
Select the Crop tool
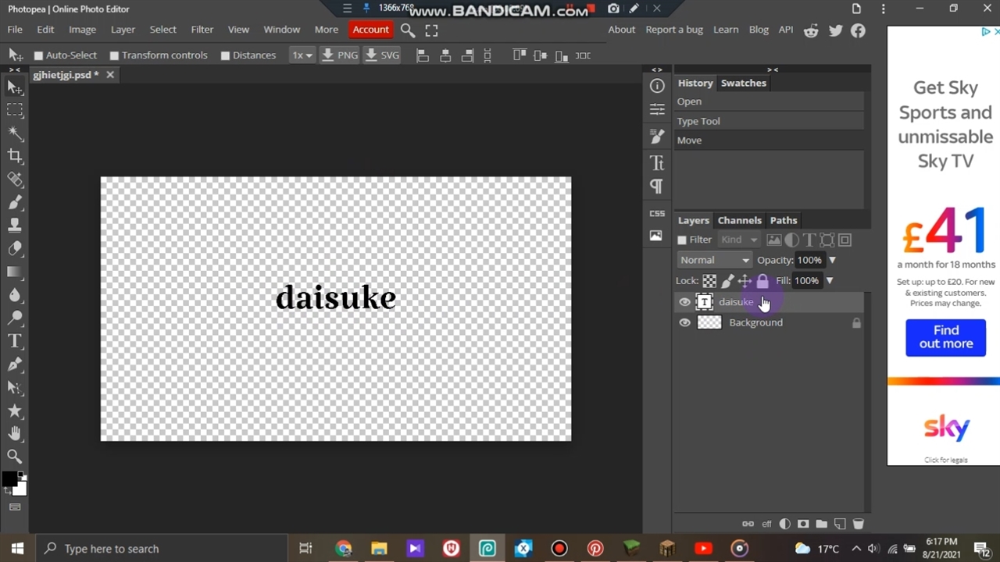coord(15,156)
